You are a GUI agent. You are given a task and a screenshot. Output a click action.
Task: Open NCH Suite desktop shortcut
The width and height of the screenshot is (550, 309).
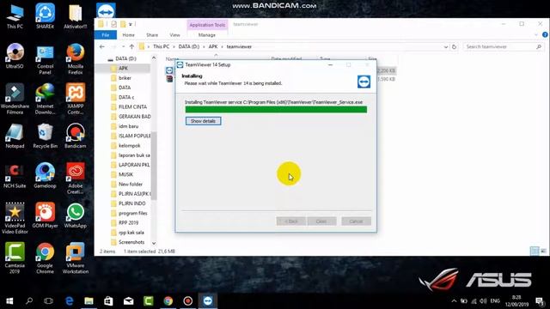[15, 176]
